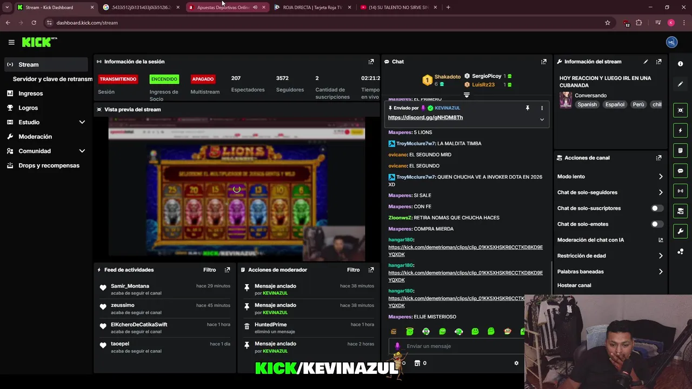
Task: Edit stream info with the pencil icon
Action: (x=646, y=62)
